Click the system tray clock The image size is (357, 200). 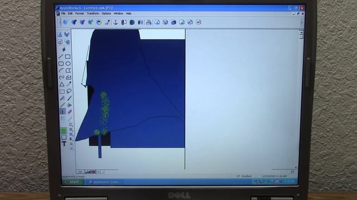(290, 182)
